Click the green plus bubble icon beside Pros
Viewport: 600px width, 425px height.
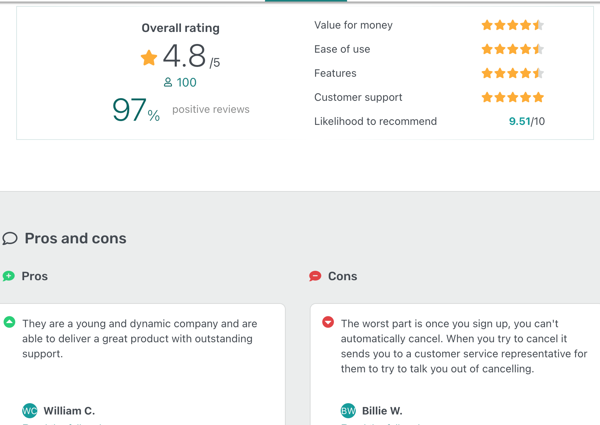pos(8,276)
